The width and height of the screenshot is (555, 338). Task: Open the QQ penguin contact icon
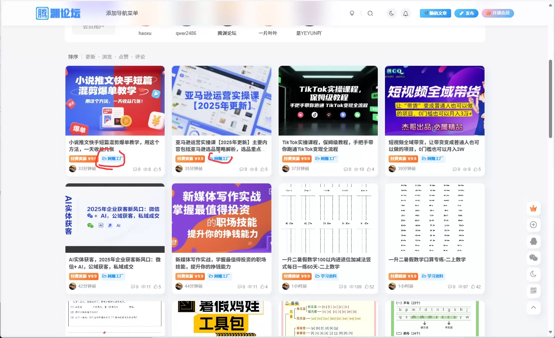[533, 241]
